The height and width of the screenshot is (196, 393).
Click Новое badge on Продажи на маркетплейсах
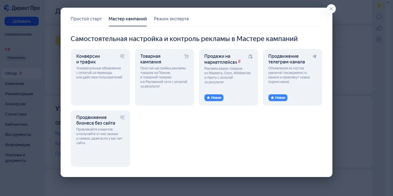214,98
